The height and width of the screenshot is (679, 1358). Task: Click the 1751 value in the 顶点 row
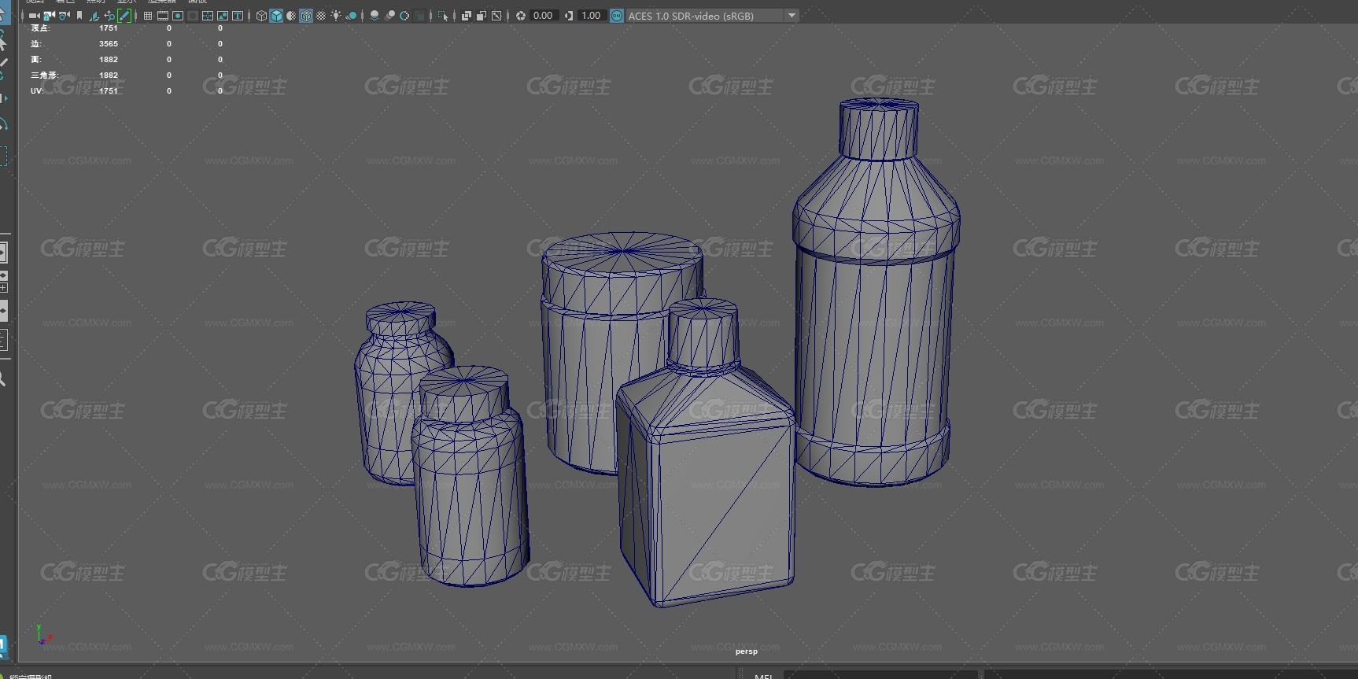(x=109, y=28)
